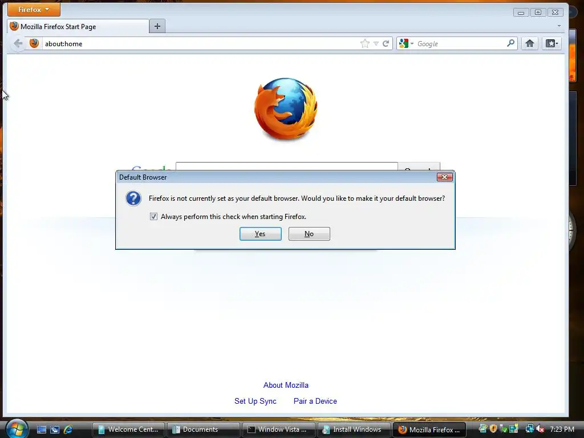This screenshot has width=584, height=438.
Task: Open the orange Firefox menu button
Action: click(x=34, y=9)
